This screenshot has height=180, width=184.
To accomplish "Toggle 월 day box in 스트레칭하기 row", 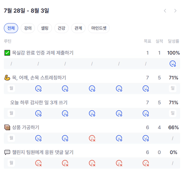I will [11, 88].
